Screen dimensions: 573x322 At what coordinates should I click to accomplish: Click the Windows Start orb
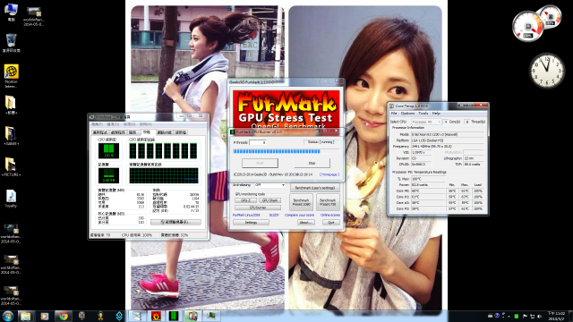coord(8,316)
